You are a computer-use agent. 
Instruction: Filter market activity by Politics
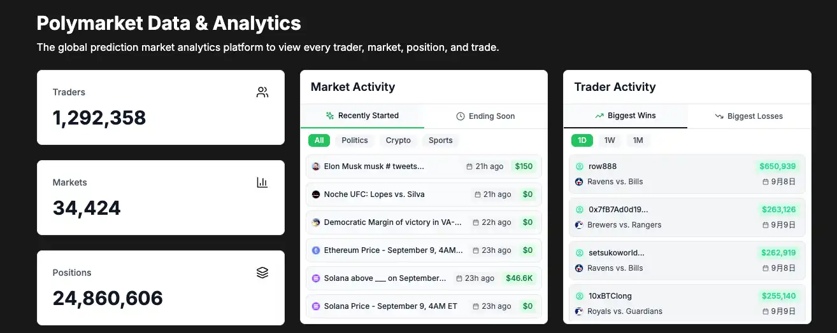(x=355, y=140)
